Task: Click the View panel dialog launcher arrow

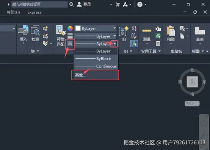Action: [207, 52]
